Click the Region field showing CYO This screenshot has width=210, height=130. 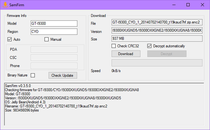pyautogui.click(x=54, y=32)
